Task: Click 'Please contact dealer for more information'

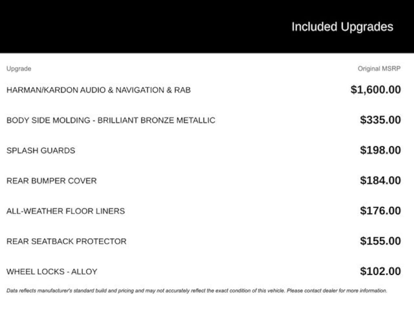Action: [x=336, y=290]
